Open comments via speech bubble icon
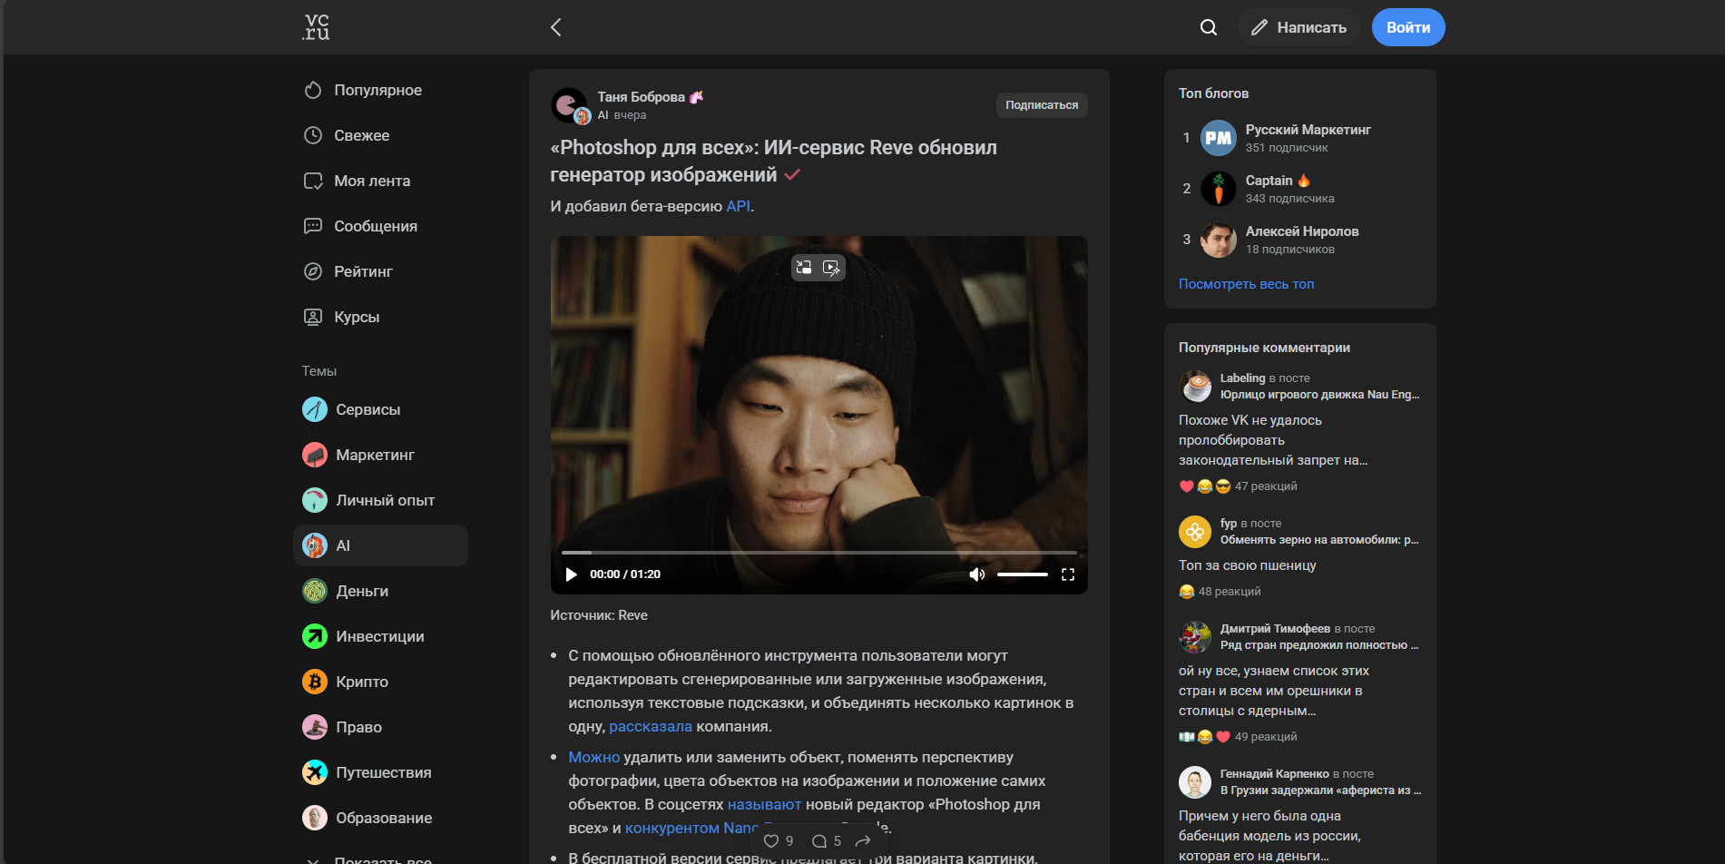The height and width of the screenshot is (864, 1725). (819, 841)
